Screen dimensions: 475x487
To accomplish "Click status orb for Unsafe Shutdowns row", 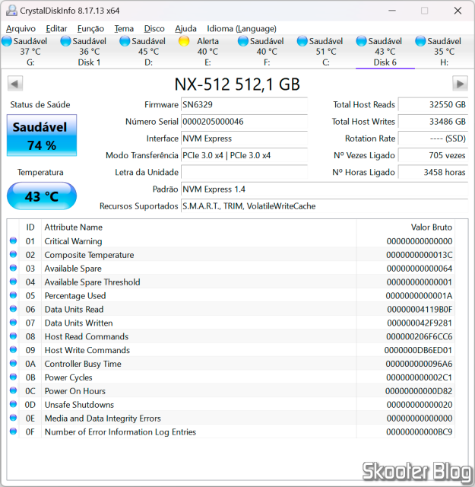I will [x=13, y=404].
